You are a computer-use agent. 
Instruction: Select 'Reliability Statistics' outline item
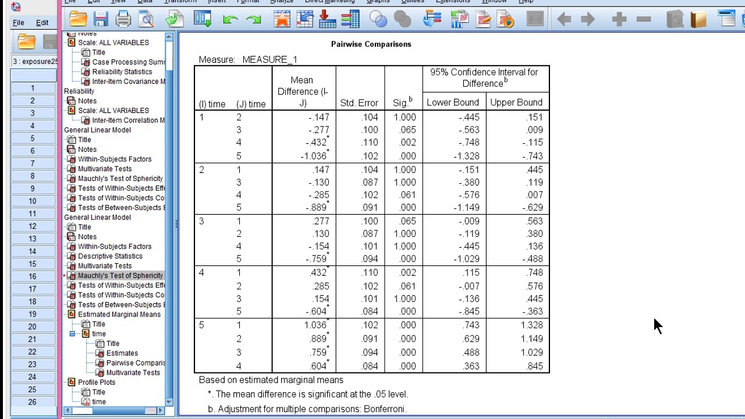(122, 72)
